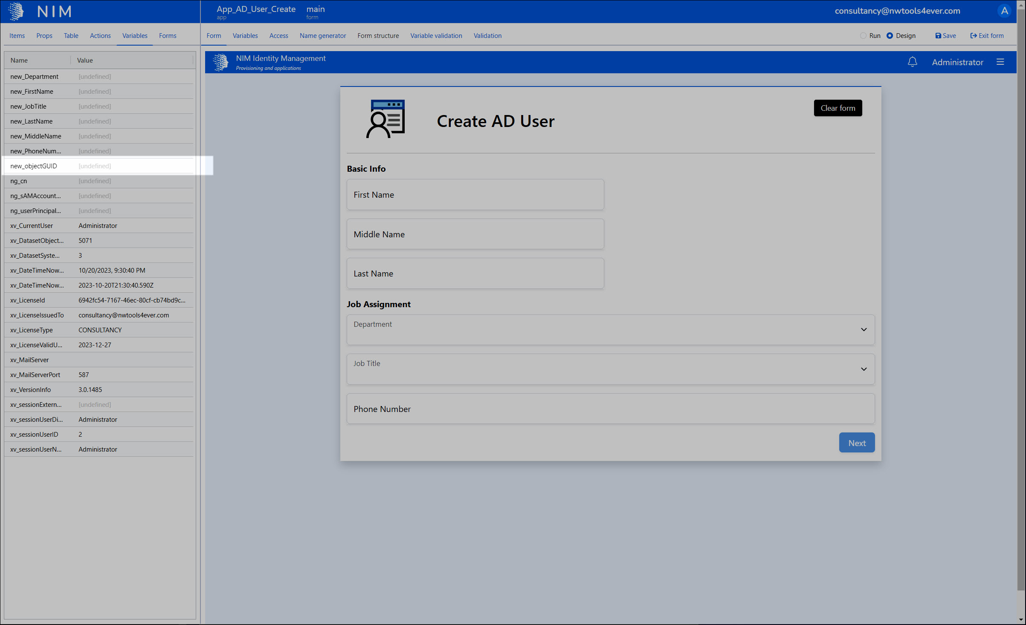Switch to the Name generator tab
Screen dimensions: 1026x625
(x=322, y=36)
